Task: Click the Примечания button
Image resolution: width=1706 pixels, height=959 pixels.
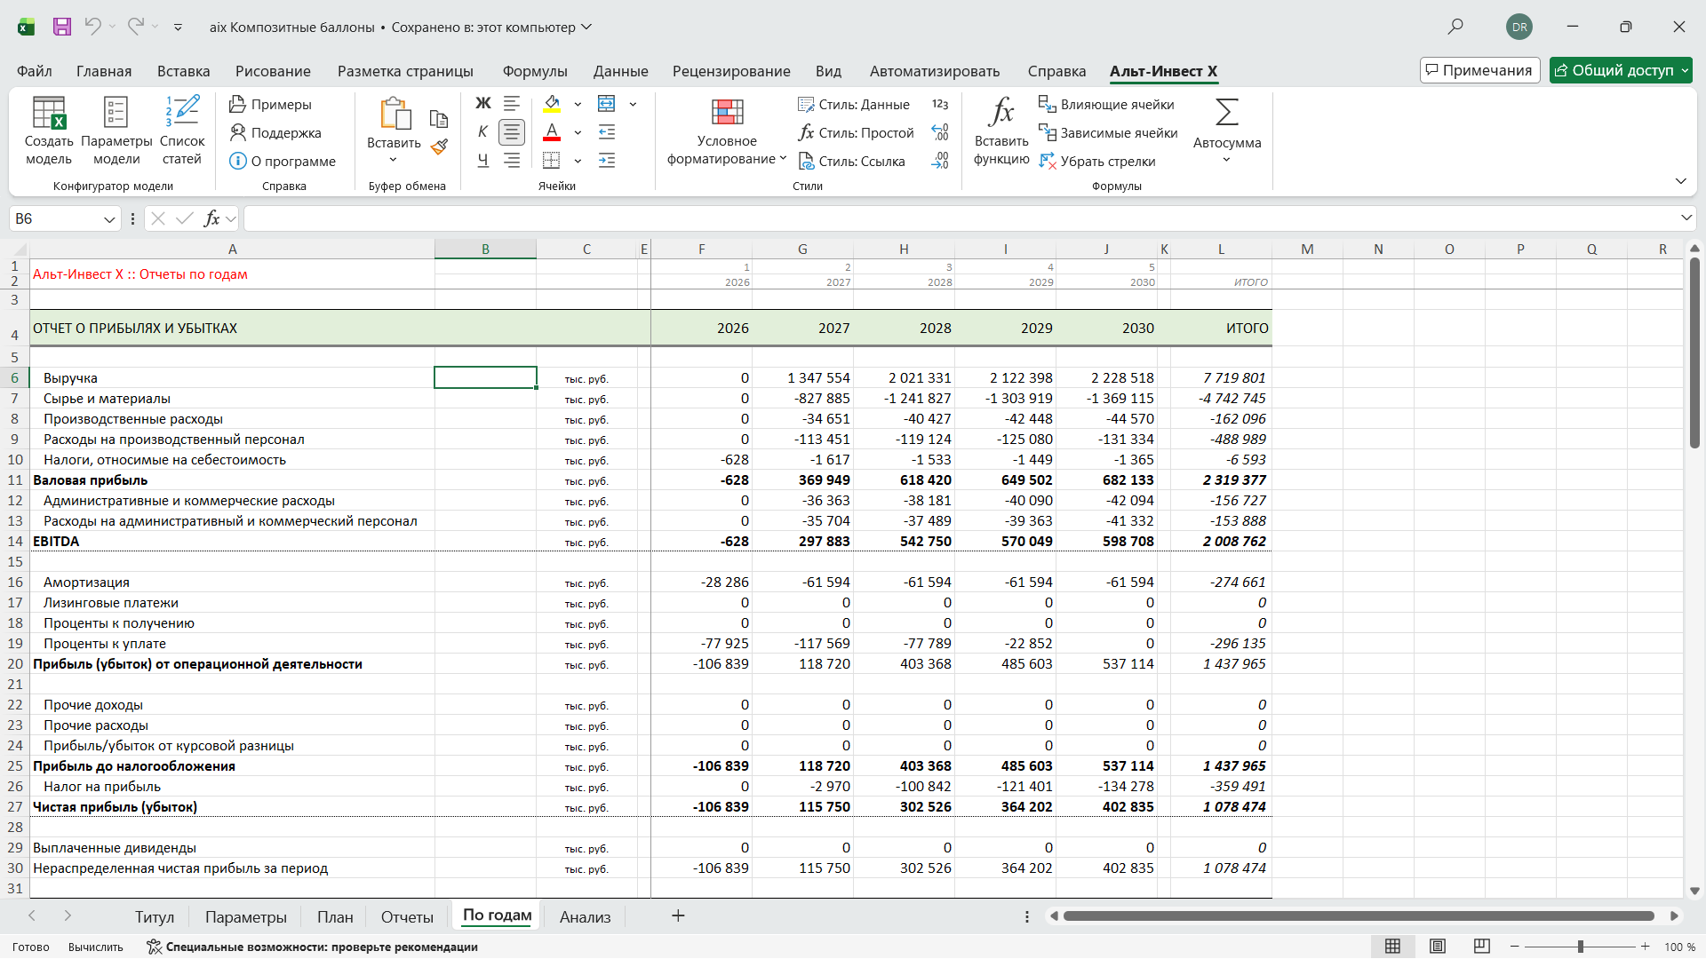Action: (1479, 70)
